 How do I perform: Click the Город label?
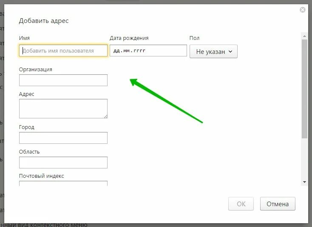click(26, 127)
